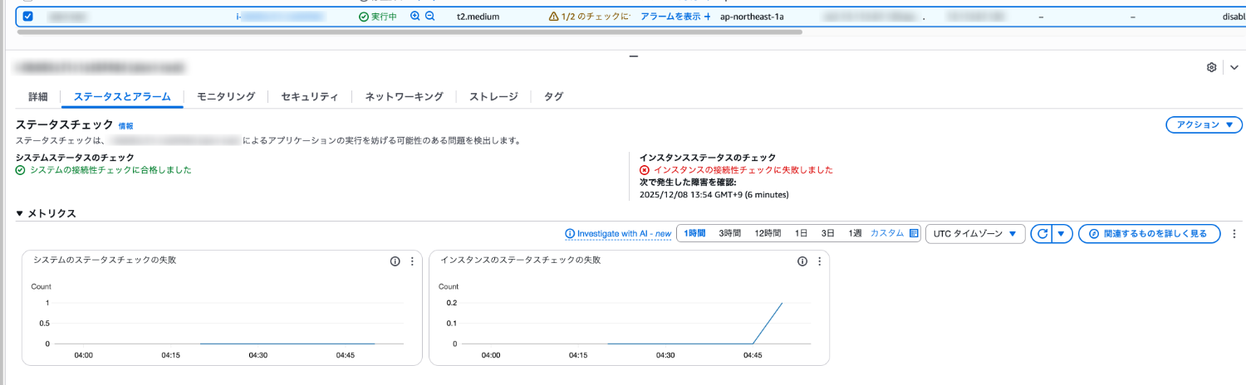The height and width of the screenshot is (385, 1246).
Task: Open the UTC タイムゾーン dropdown
Action: [x=975, y=234]
